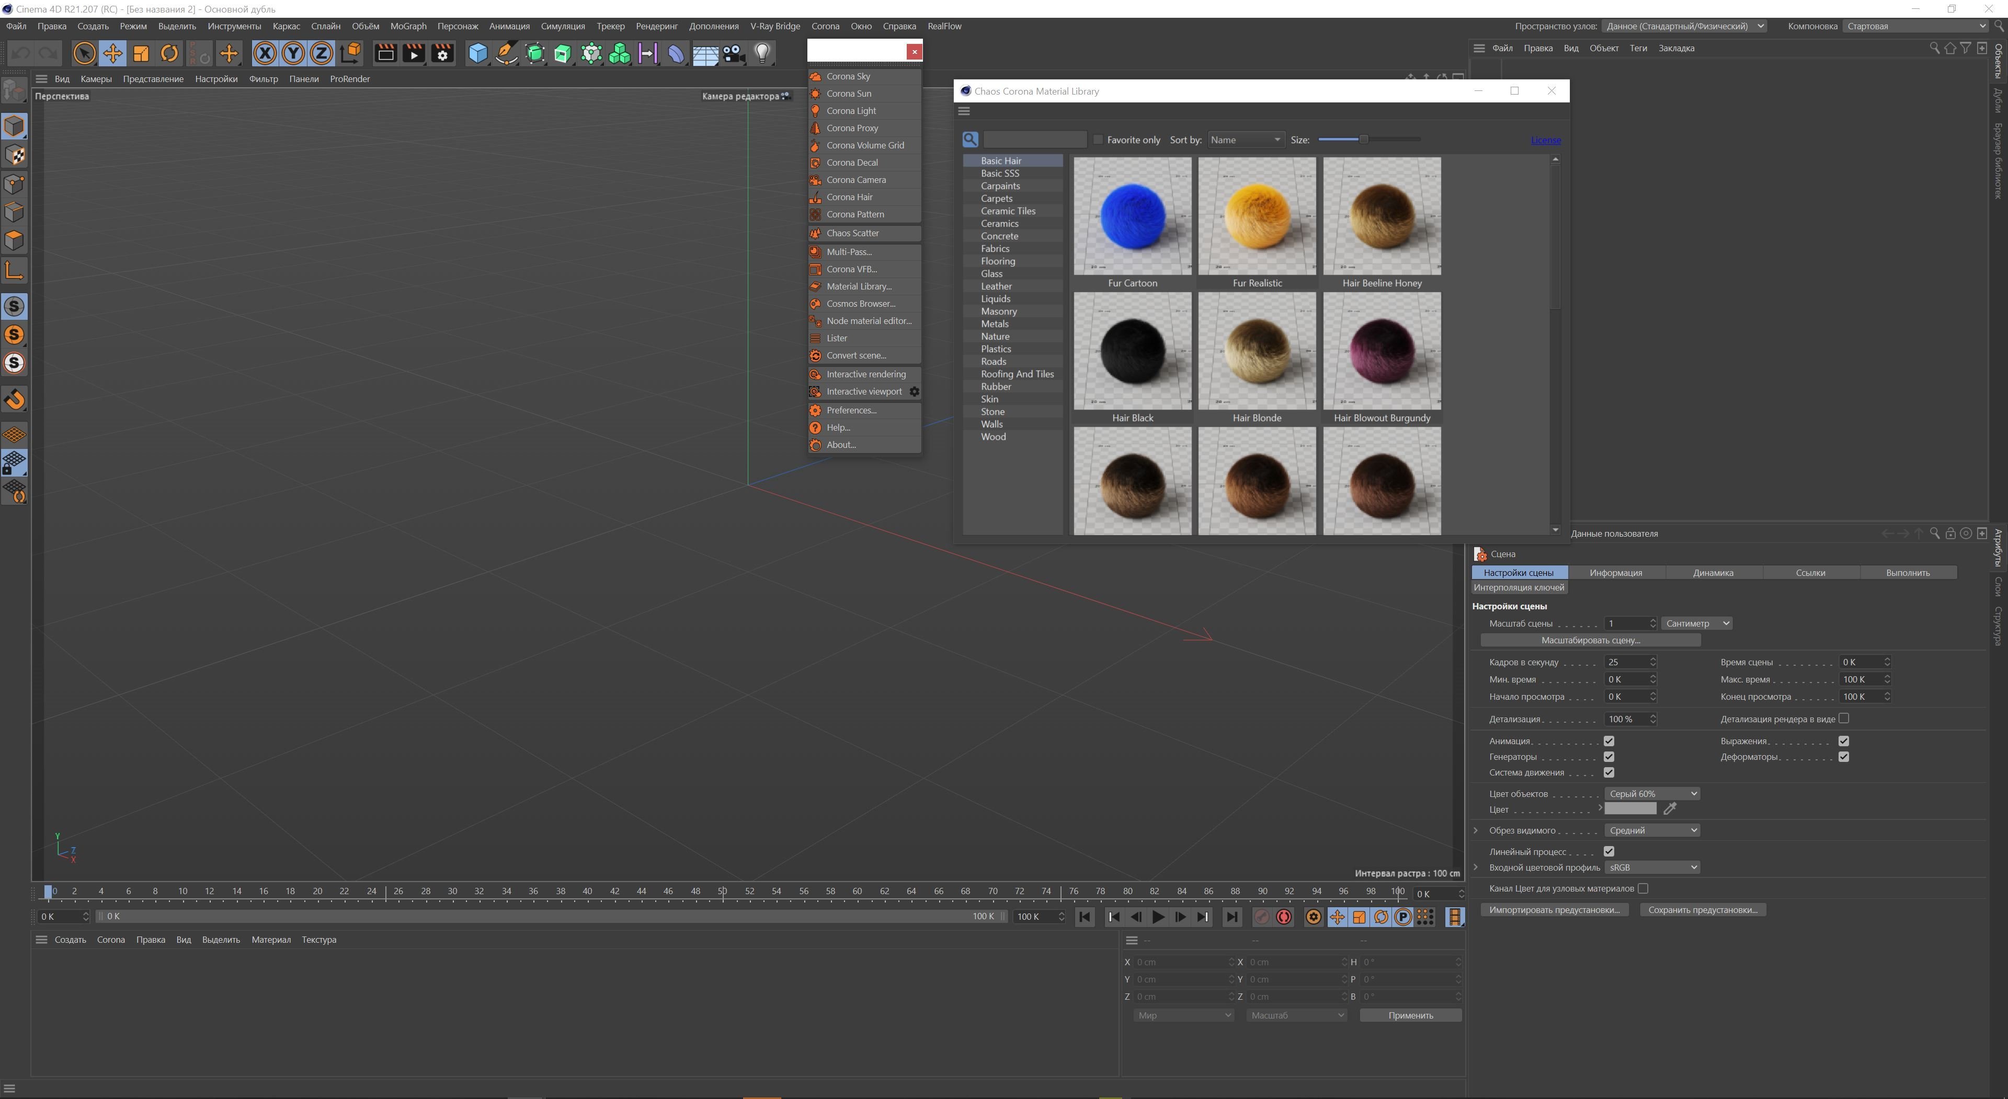Select the Hair Black material thumbnail
2008x1099 pixels.
coord(1132,351)
